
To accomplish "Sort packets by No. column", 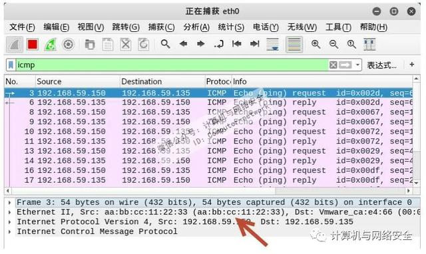I will pyautogui.click(x=20, y=82).
